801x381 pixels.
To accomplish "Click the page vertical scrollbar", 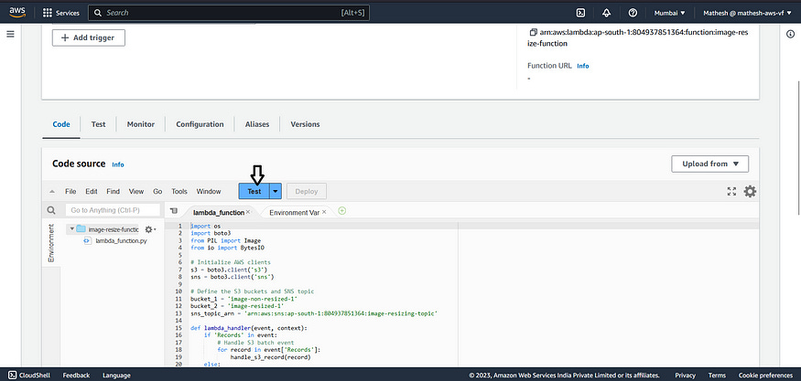I will [x=798, y=147].
